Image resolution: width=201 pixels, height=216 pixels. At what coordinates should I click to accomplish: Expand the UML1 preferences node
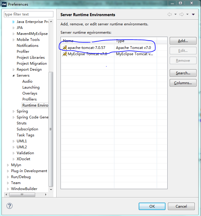(x=13, y=141)
